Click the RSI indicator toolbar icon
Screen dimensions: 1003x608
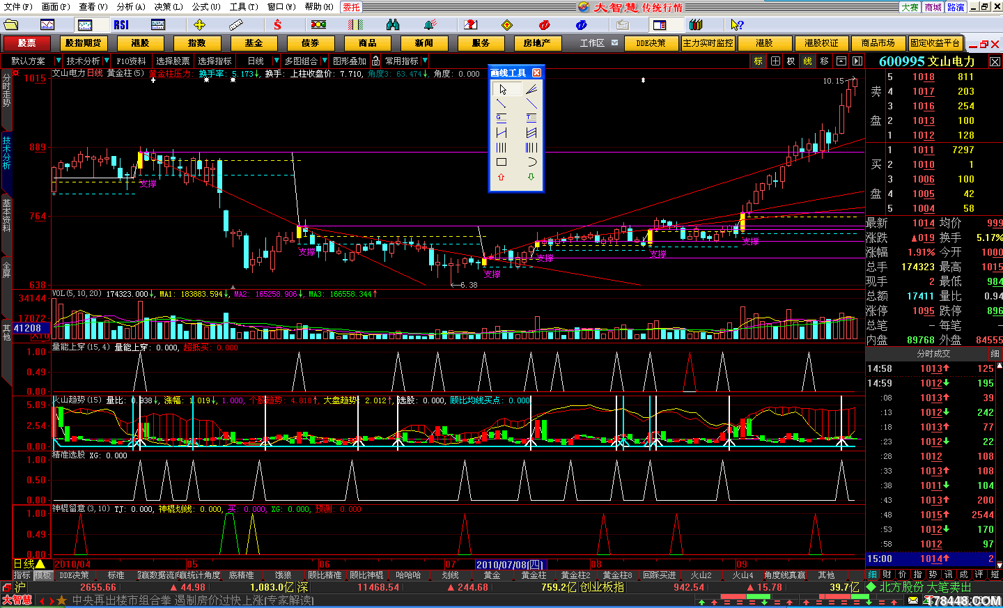[x=121, y=24]
